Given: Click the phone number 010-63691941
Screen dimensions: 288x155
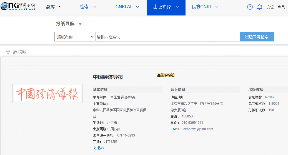Looking at the screenshot, I should pos(192,123).
